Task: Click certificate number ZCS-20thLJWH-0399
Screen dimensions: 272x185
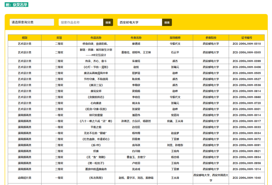Action: (247, 61)
